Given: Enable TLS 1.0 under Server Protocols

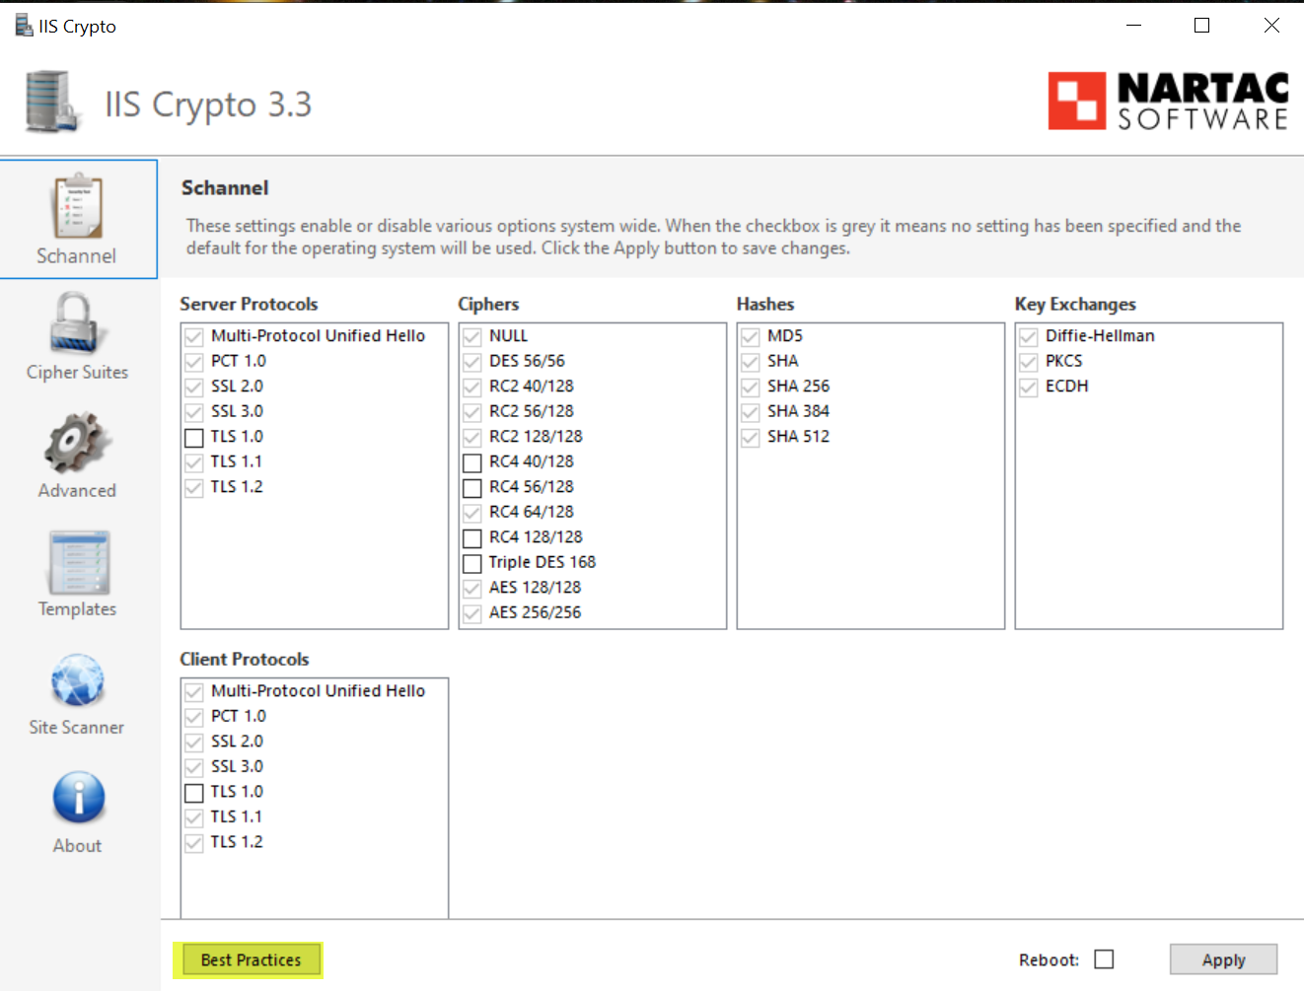Looking at the screenshot, I should coord(194,437).
